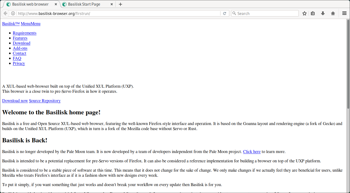The height and width of the screenshot is (193, 350).
Task: Close the Basilisk Start Page tab
Action: [111, 4]
